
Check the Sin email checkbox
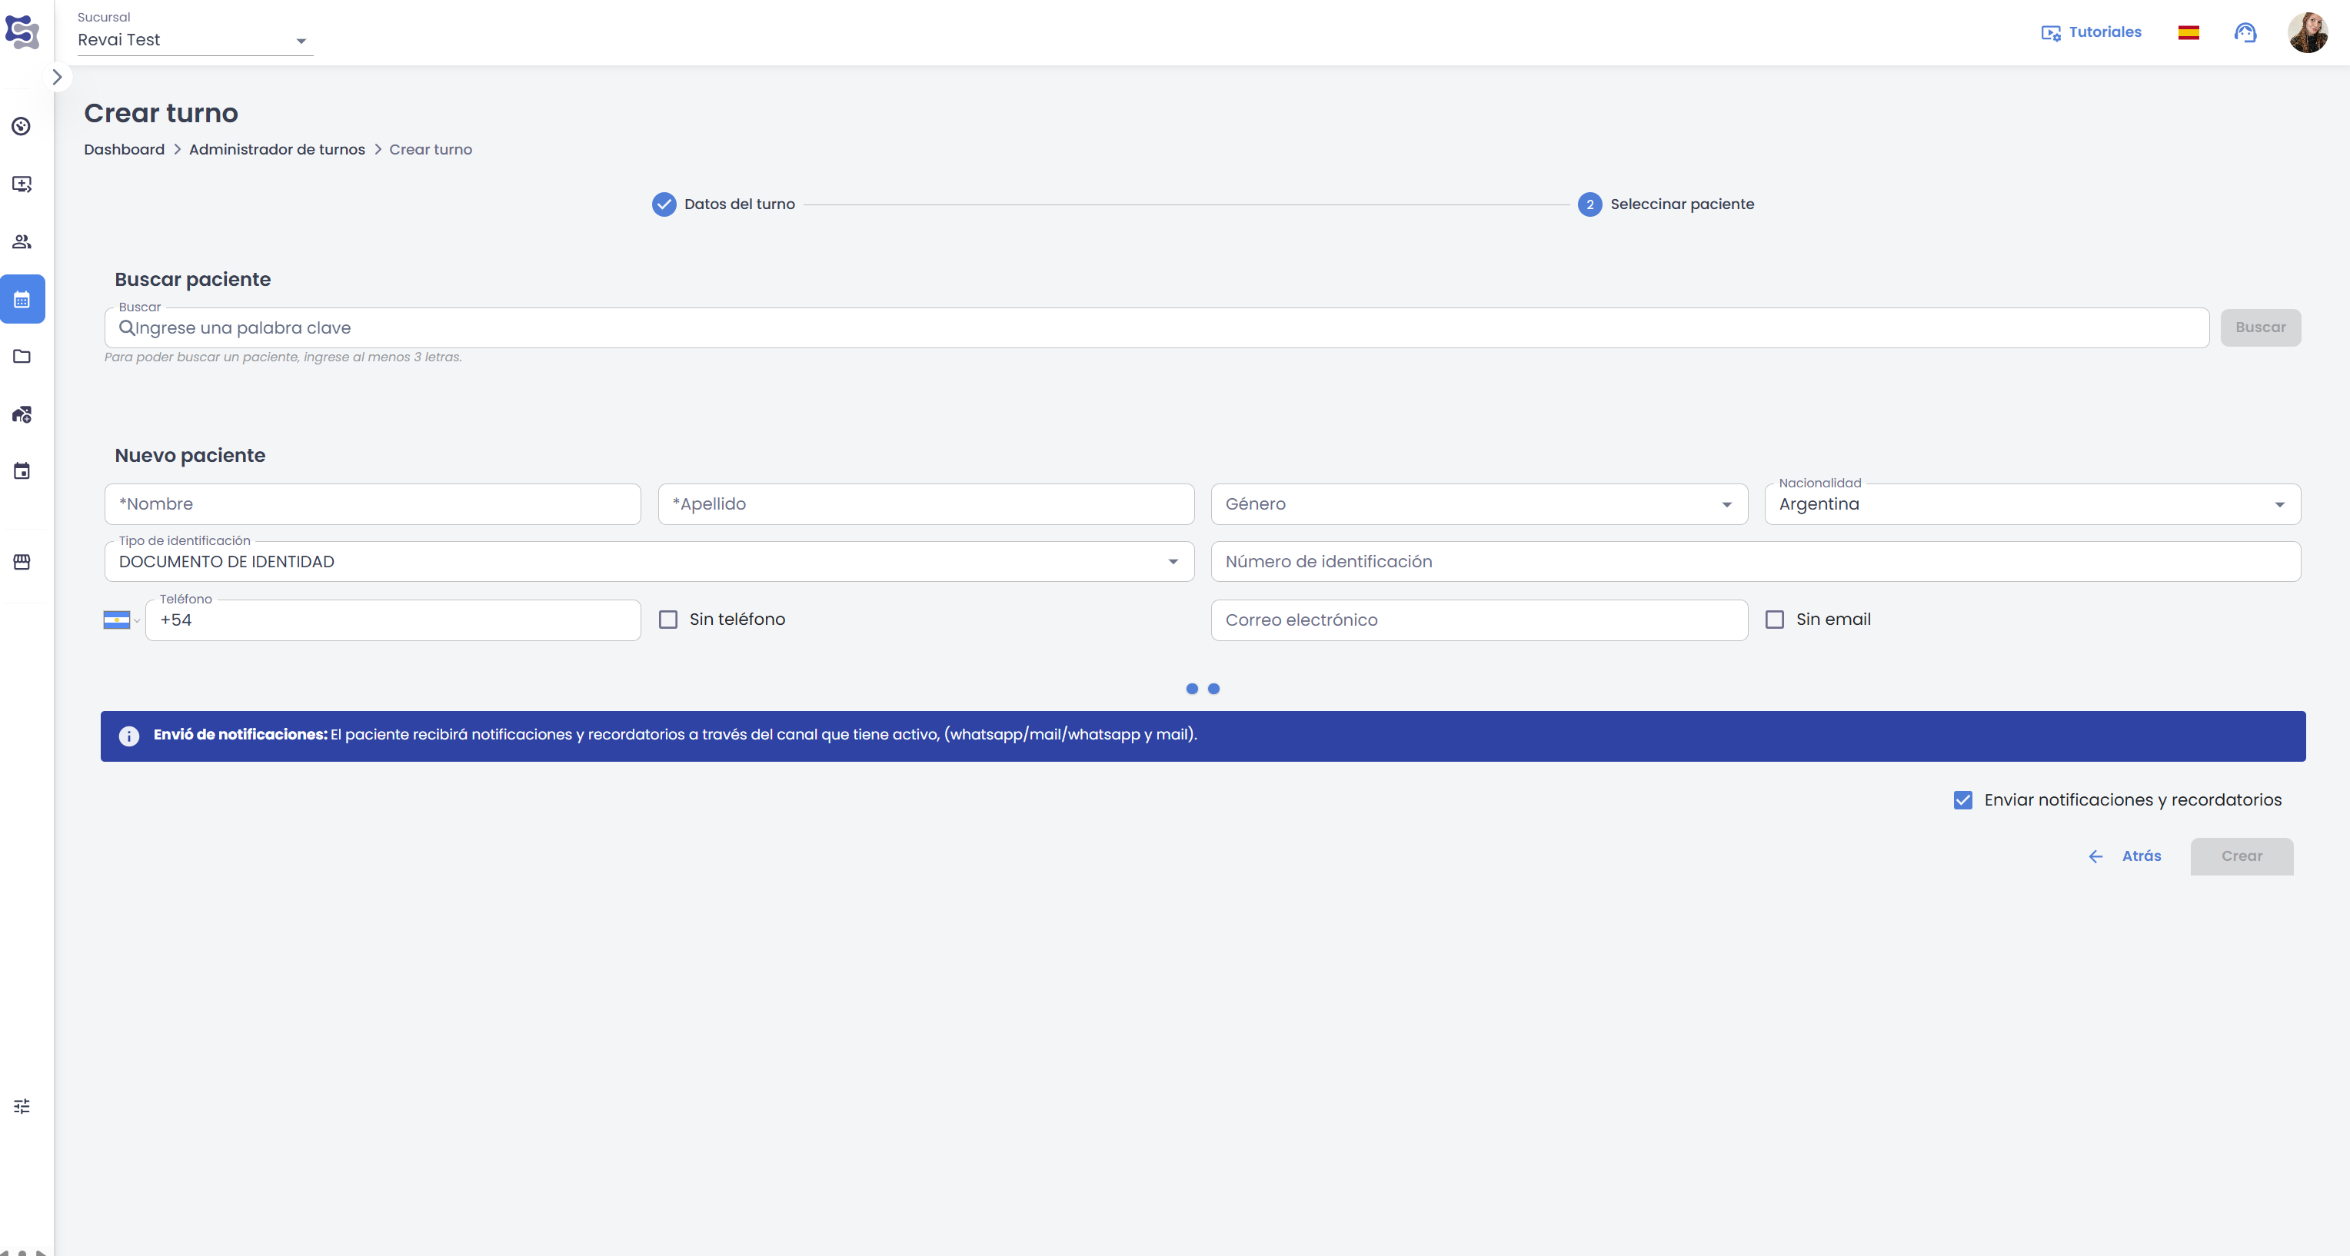point(1774,620)
